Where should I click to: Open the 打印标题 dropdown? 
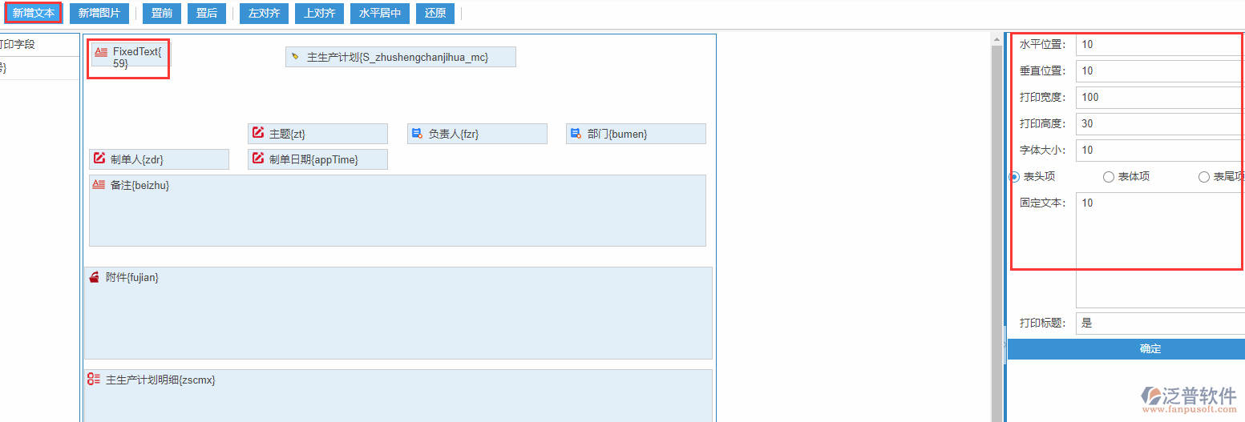tap(1159, 324)
